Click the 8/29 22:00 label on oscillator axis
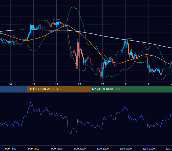Image resolution: width=172 pixels, height=151 pixels. [x=102, y=148]
